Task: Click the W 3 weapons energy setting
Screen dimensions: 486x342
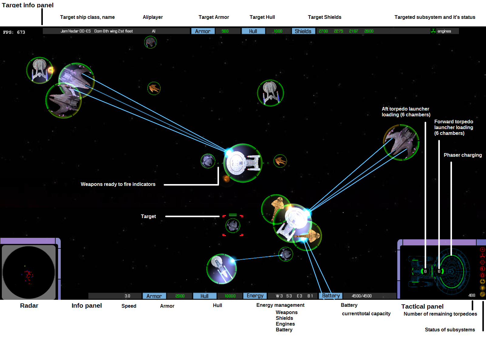Action: click(x=279, y=296)
